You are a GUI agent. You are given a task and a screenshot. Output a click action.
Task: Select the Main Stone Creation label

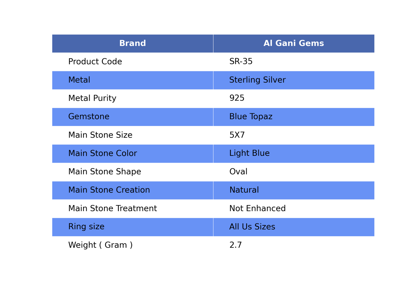(109, 190)
